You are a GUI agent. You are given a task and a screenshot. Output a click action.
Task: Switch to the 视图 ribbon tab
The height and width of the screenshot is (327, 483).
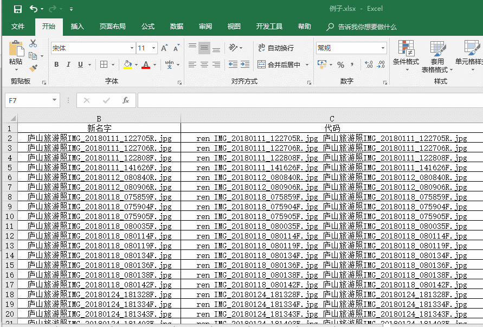(x=234, y=27)
